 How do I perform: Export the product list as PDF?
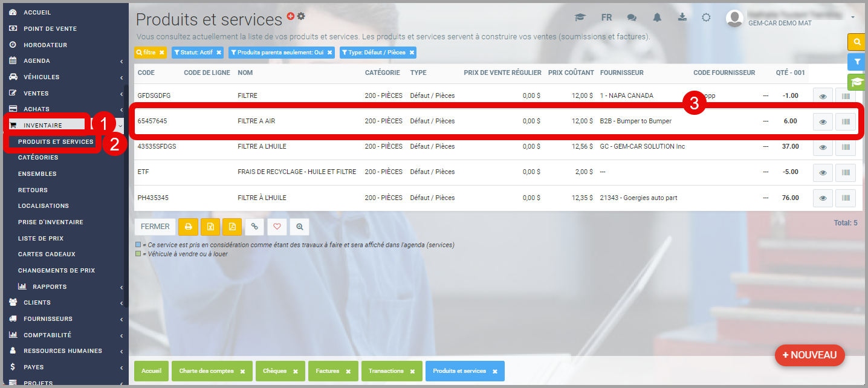[232, 227]
